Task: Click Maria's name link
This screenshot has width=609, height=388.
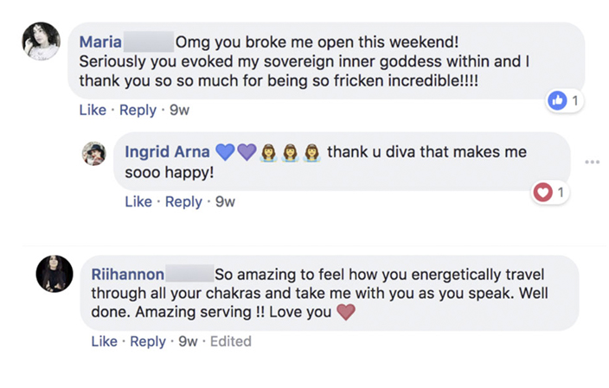Action: point(99,41)
